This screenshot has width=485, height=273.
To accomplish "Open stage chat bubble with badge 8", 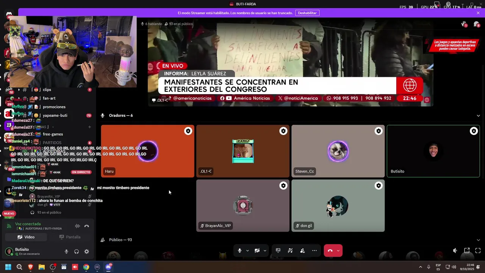I will click(x=476, y=24).
